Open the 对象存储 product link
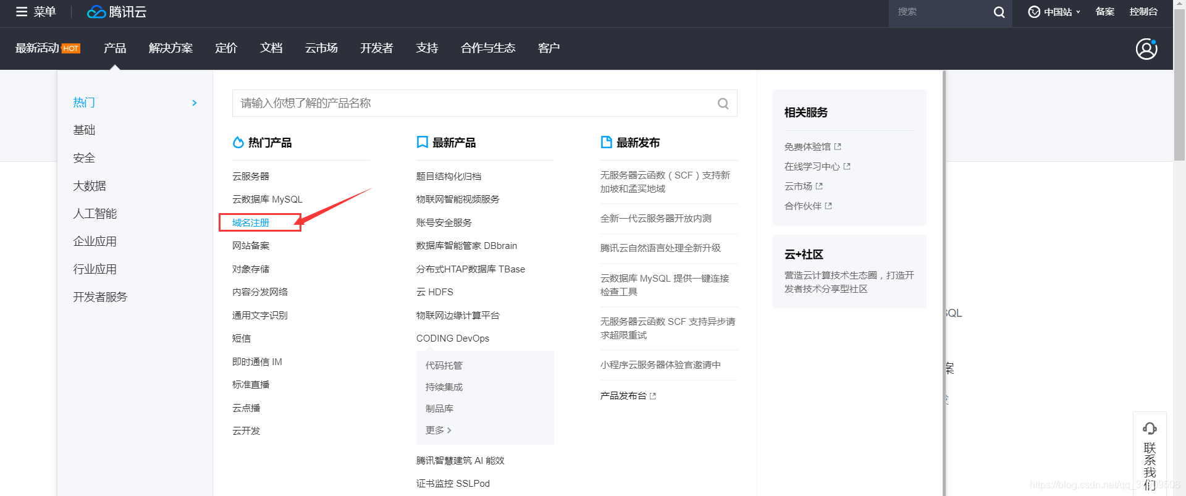The width and height of the screenshot is (1186, 496). point(251,269)
